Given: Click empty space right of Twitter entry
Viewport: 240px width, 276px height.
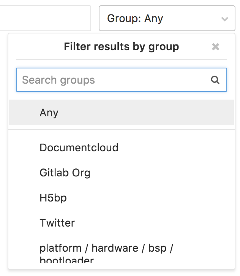Looking at the screenshot, I should tap(155, 223).
